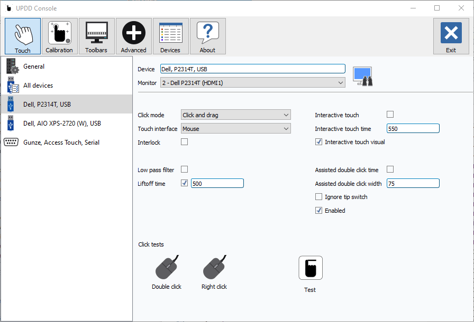474x322 pixels.
Task: Click the Exit button
Action: point(451,36)
